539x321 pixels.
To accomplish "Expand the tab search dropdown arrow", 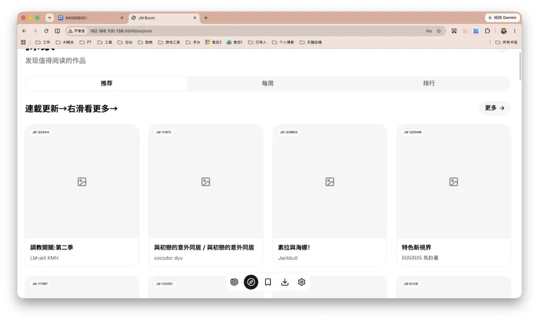I will point(49,18).
